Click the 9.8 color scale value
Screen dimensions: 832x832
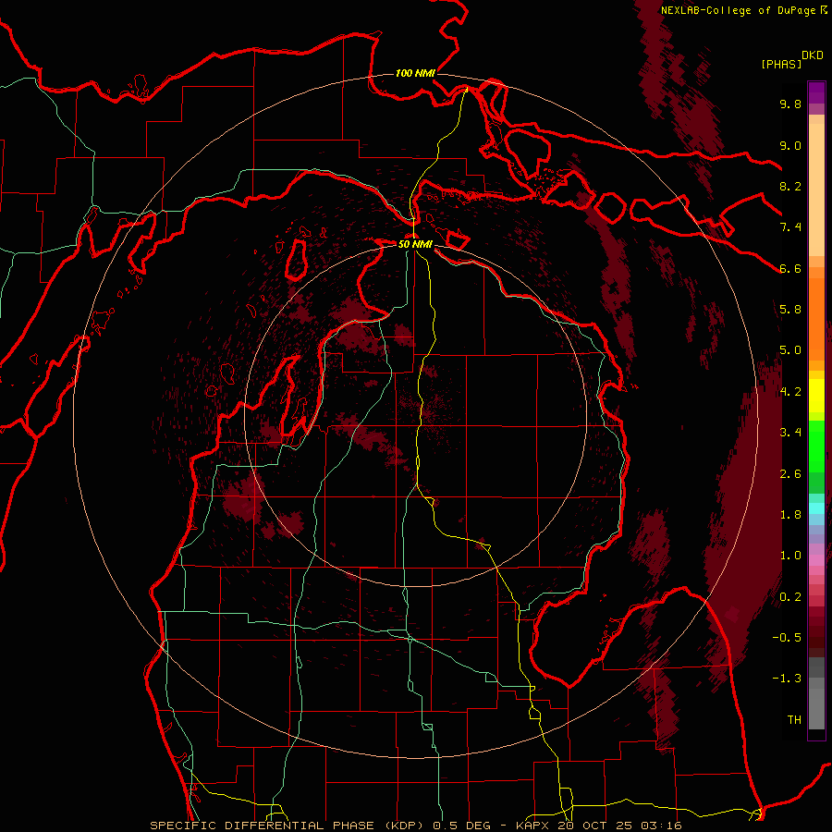790,104
